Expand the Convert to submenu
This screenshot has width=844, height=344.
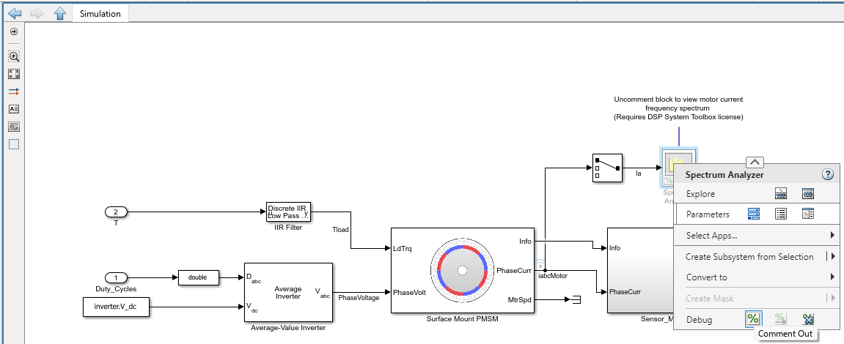pos(832,277)
